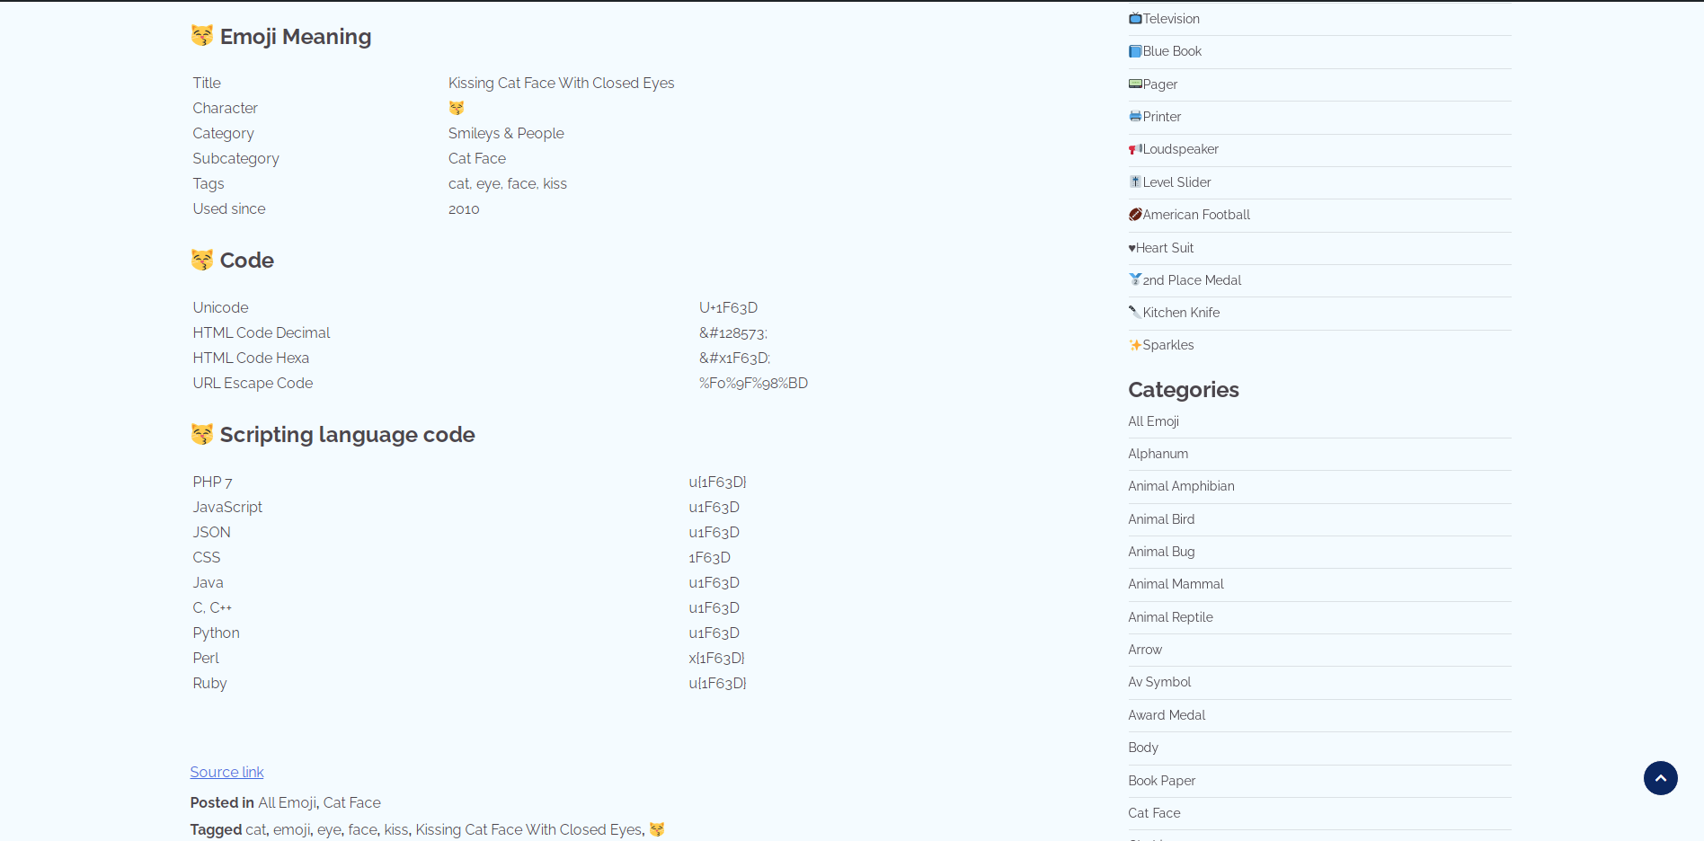Click the Blue Book emoji icon

pos(1135,51)
